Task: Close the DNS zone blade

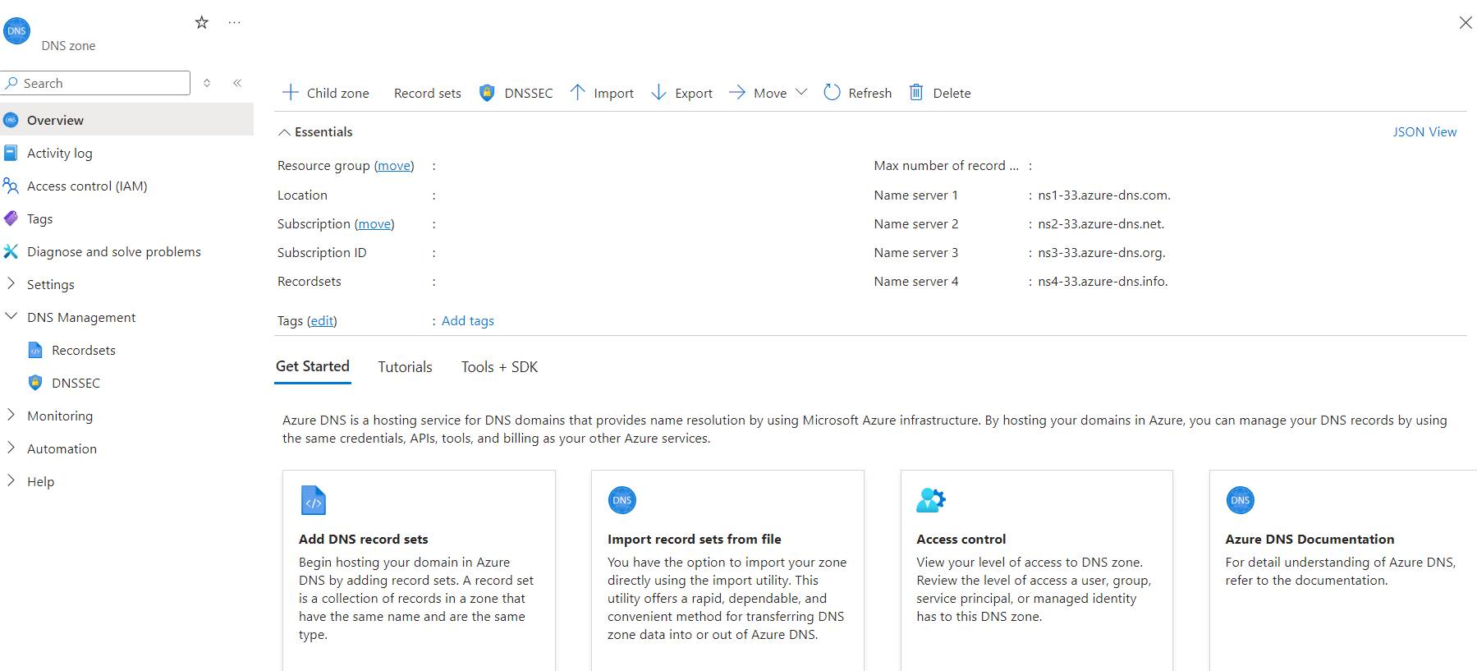Action: [x=1466, y=23]
